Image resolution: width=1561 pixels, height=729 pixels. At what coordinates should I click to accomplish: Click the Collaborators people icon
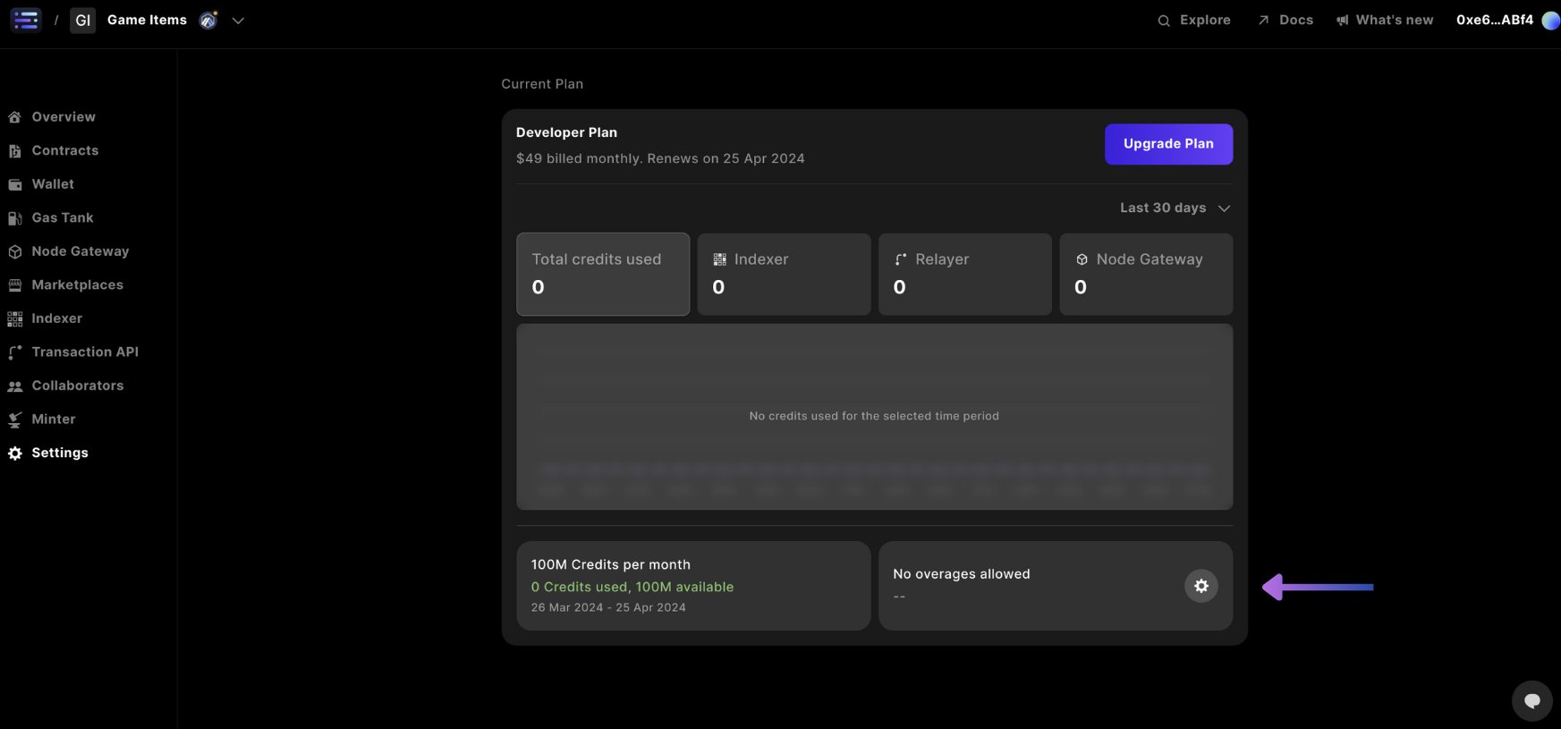pos(15,386)
